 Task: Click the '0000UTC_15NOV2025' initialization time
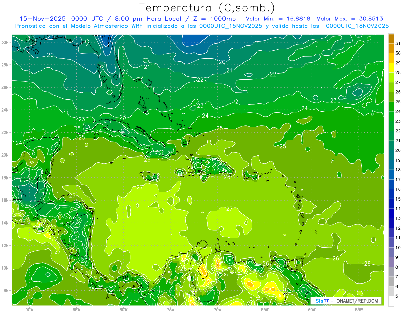click(x=231, y=26)
